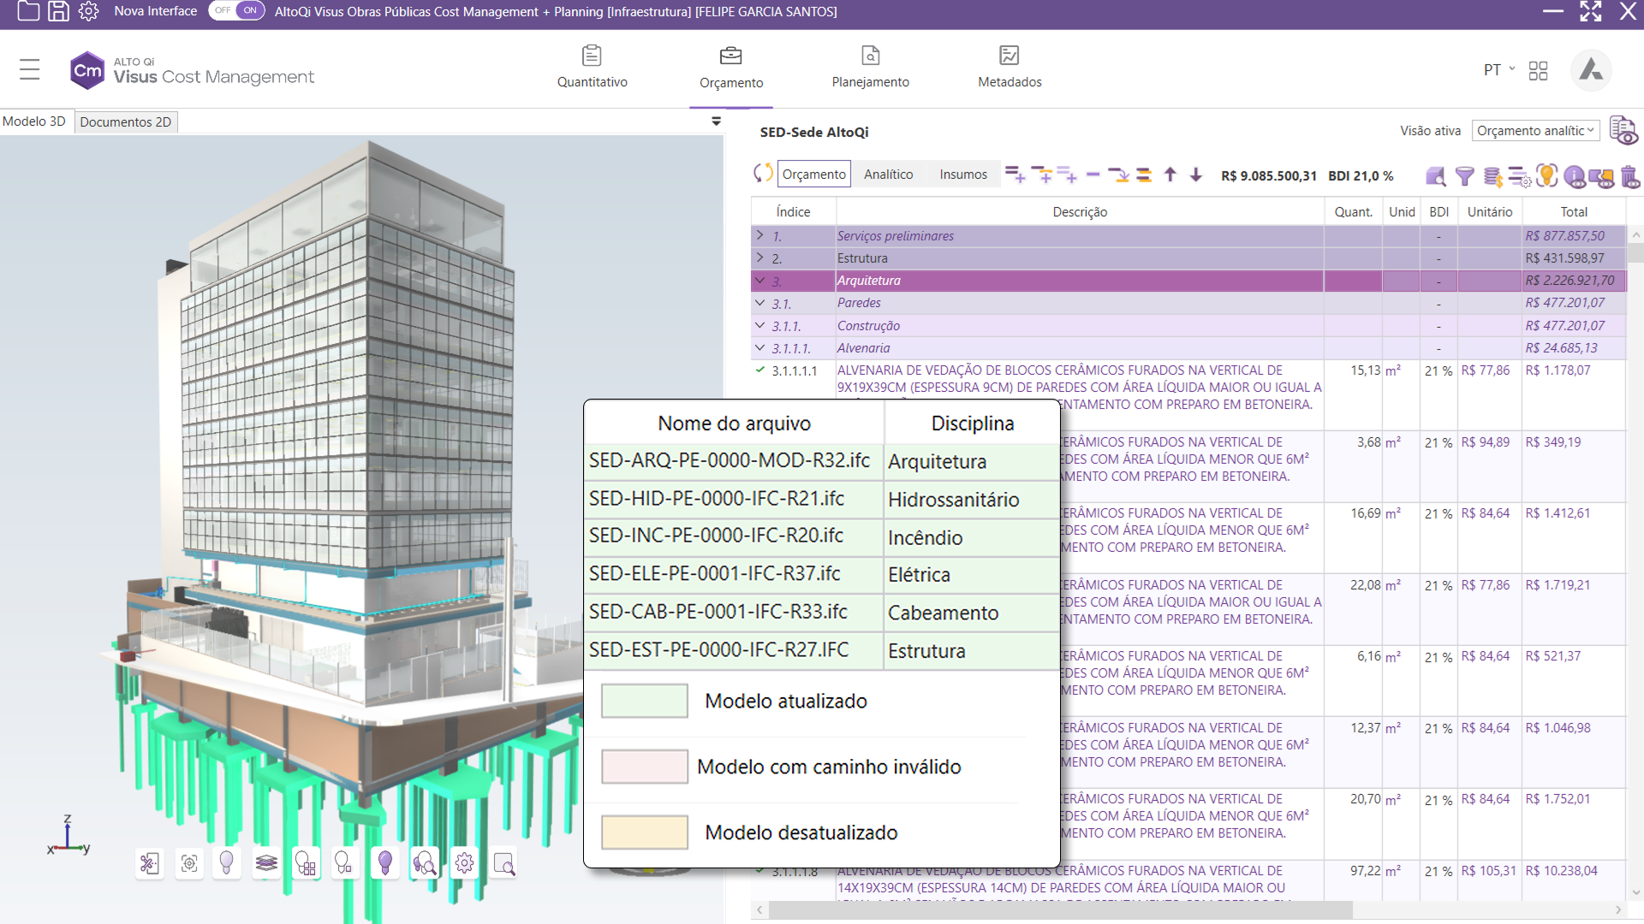
Task: Collapse 3D panel with small triangle above viewport
Action: [x=716, y=121]
